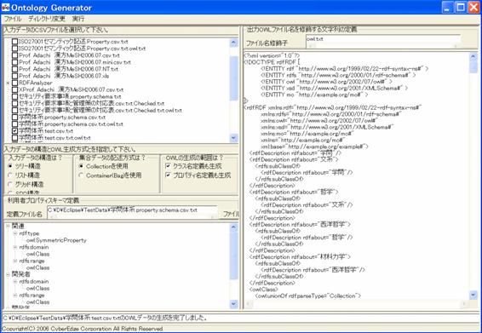482x333 pixels.
Task: Select the 関連 tree label
Action: coord(18,226)
